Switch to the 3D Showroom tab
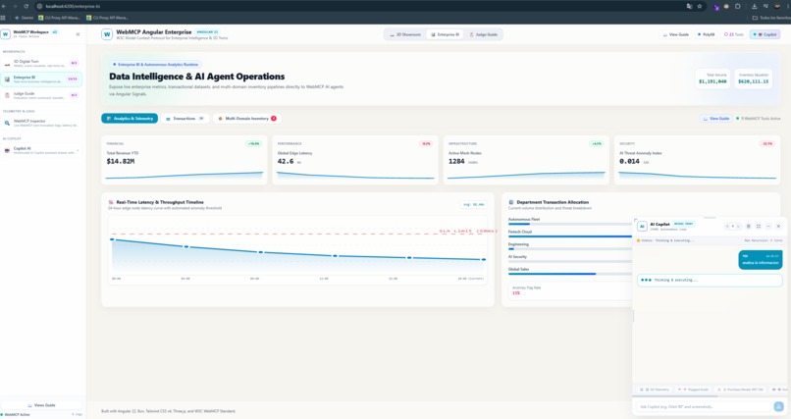The height and width of the screenshot is (419, 791). pos(405,34)
